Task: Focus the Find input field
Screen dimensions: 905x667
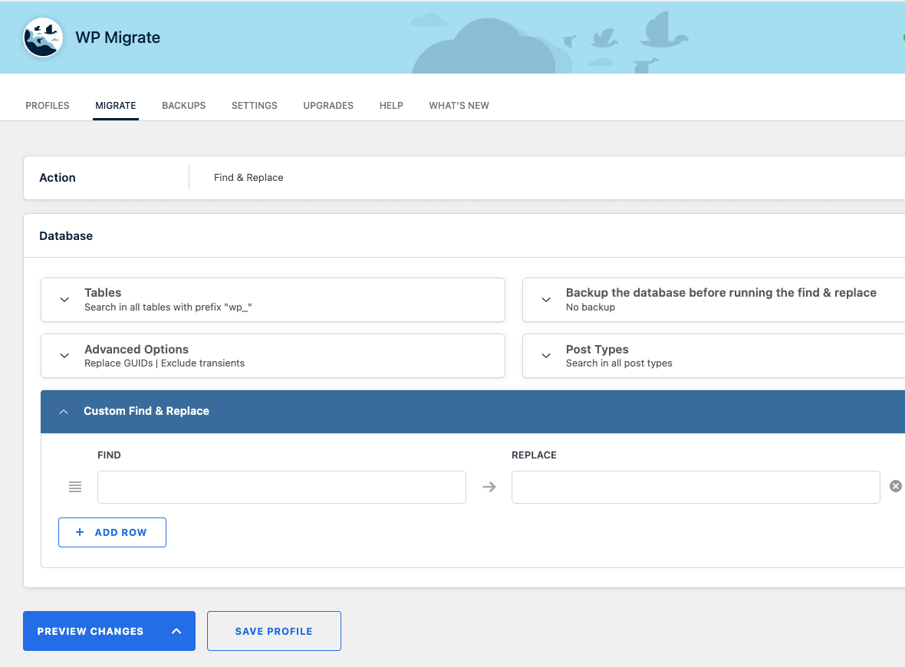Action: (x=281, y=487)
